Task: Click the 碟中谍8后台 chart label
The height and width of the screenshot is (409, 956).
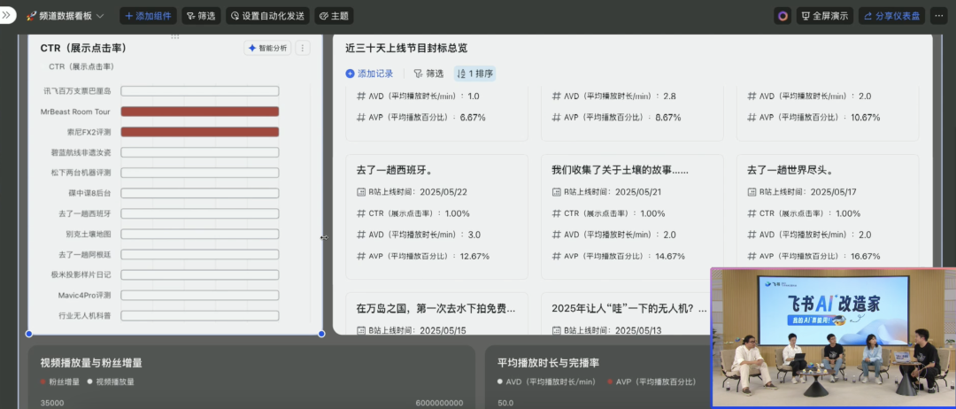Action: tap(89, 193)
